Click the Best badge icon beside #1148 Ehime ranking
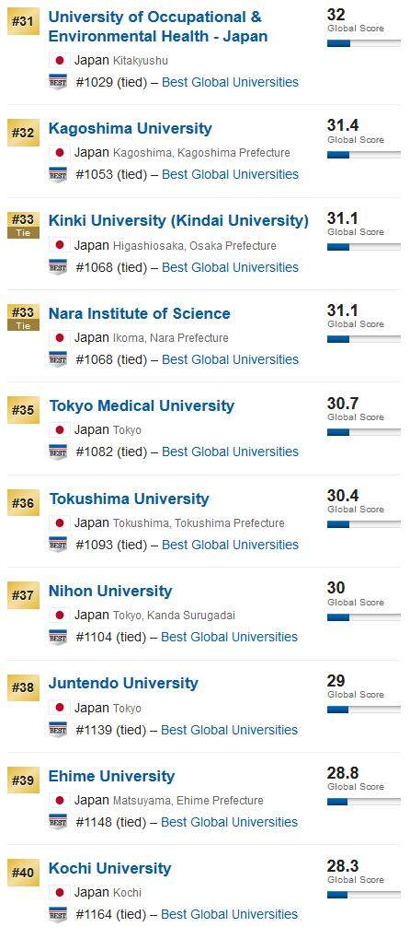410x927 pixels. point(58,822)
